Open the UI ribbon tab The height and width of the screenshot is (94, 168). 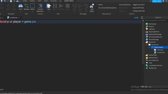click(60, 1)
